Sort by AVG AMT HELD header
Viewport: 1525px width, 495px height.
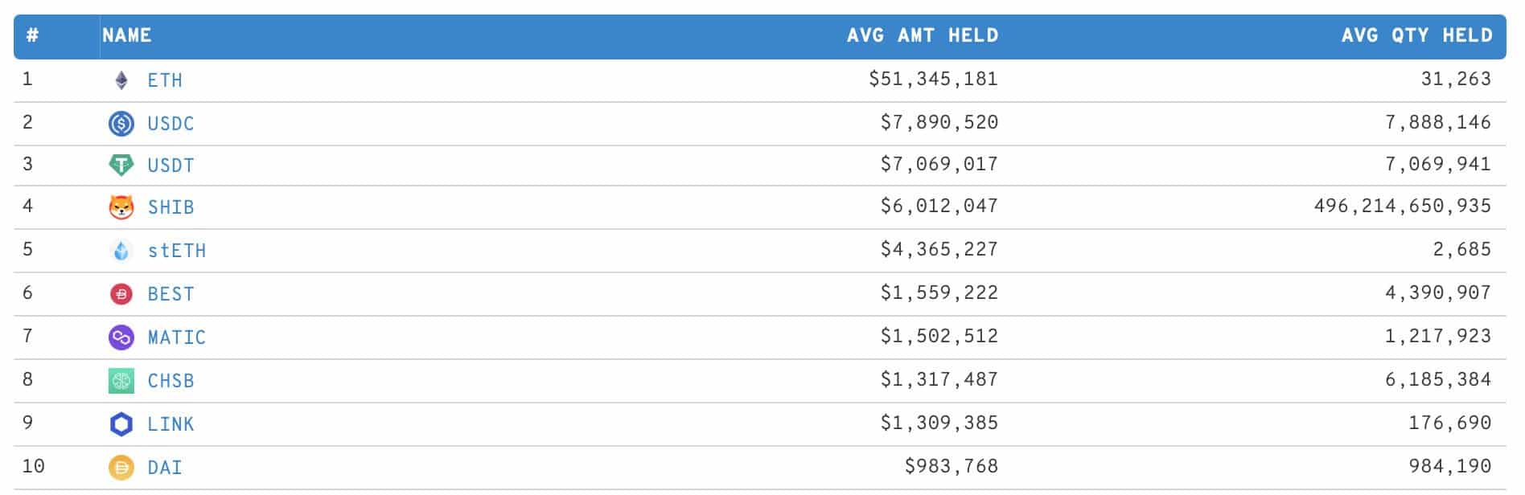coord(923,35)
